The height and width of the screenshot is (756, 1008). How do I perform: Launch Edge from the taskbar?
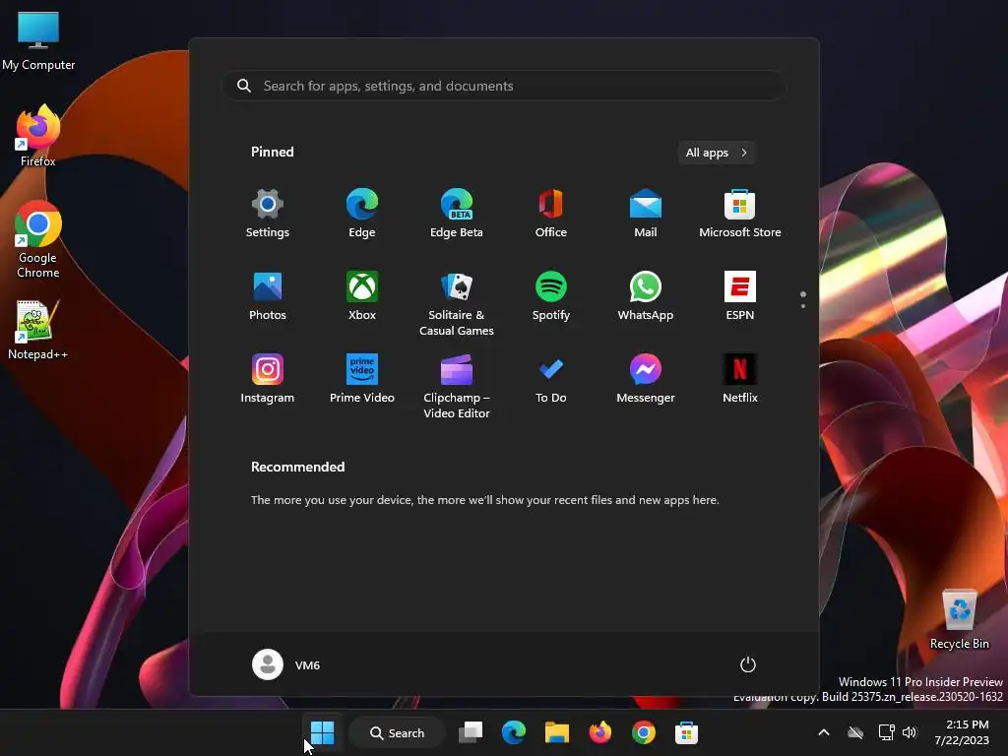tap(514, 732)
